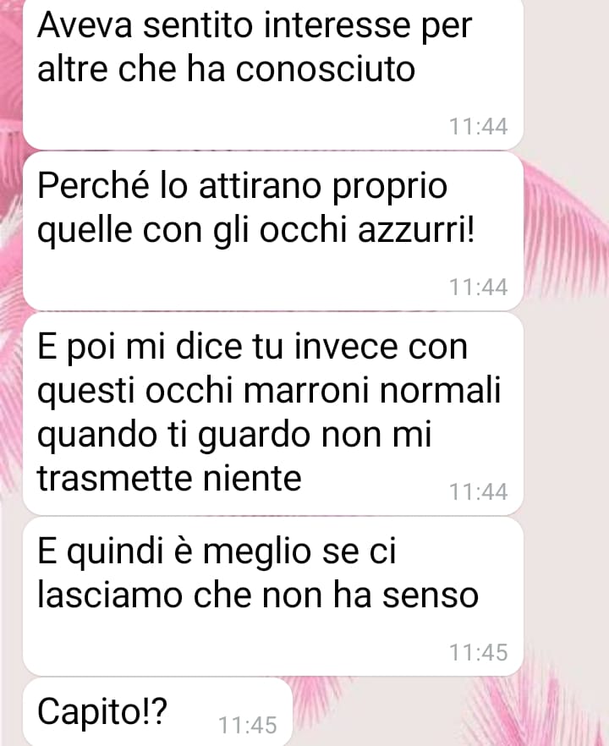Click the 11:44 timestamp of the first message
This screenshot has height=746, width=609.
click(478, 127)
